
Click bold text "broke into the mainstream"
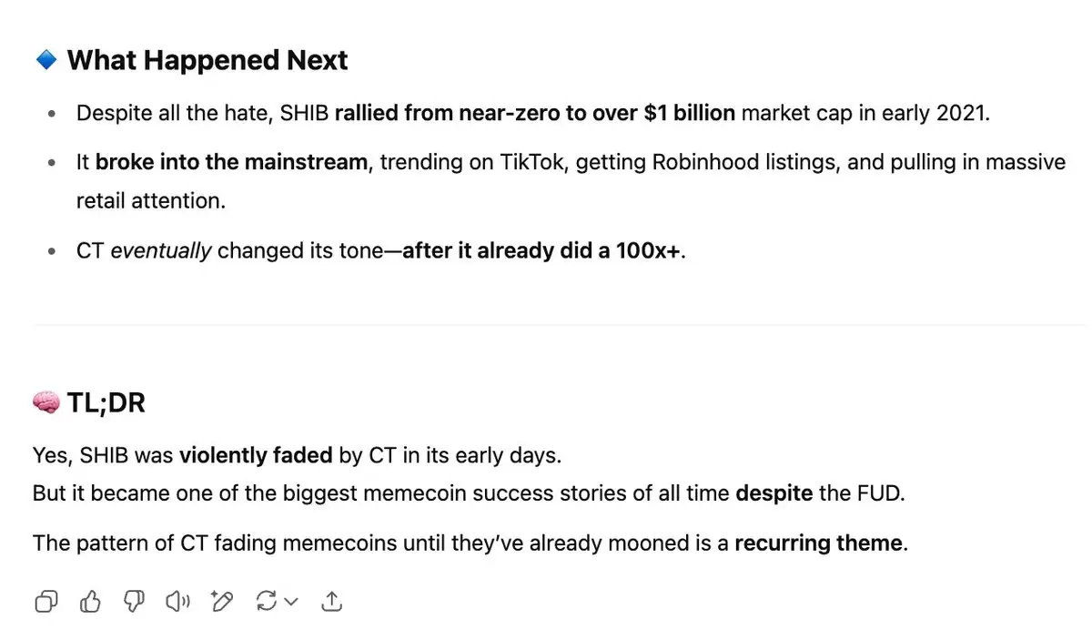tap(232, 162)
